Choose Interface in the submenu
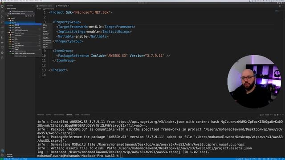 click(x=47, y=26)
